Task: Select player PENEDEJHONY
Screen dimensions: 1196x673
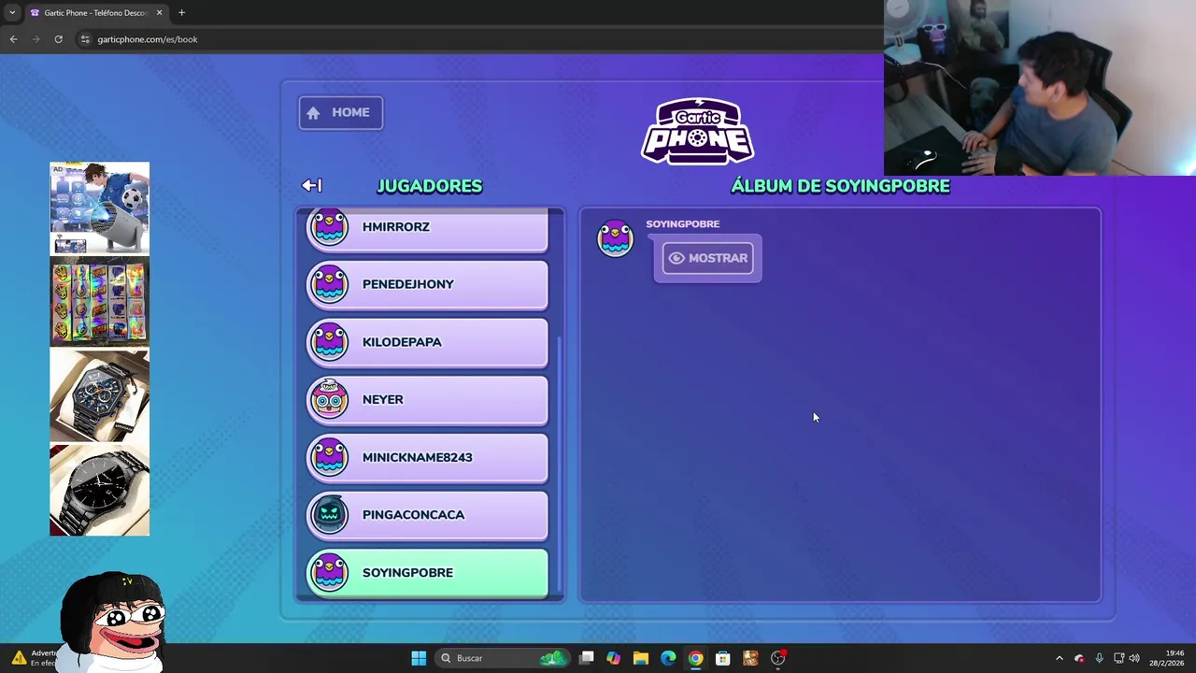Action: 428,284
